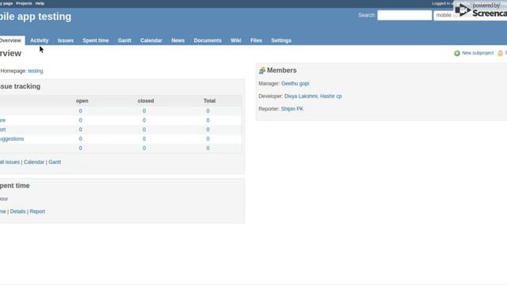Click the New subproject link

[x=478, y=53]
